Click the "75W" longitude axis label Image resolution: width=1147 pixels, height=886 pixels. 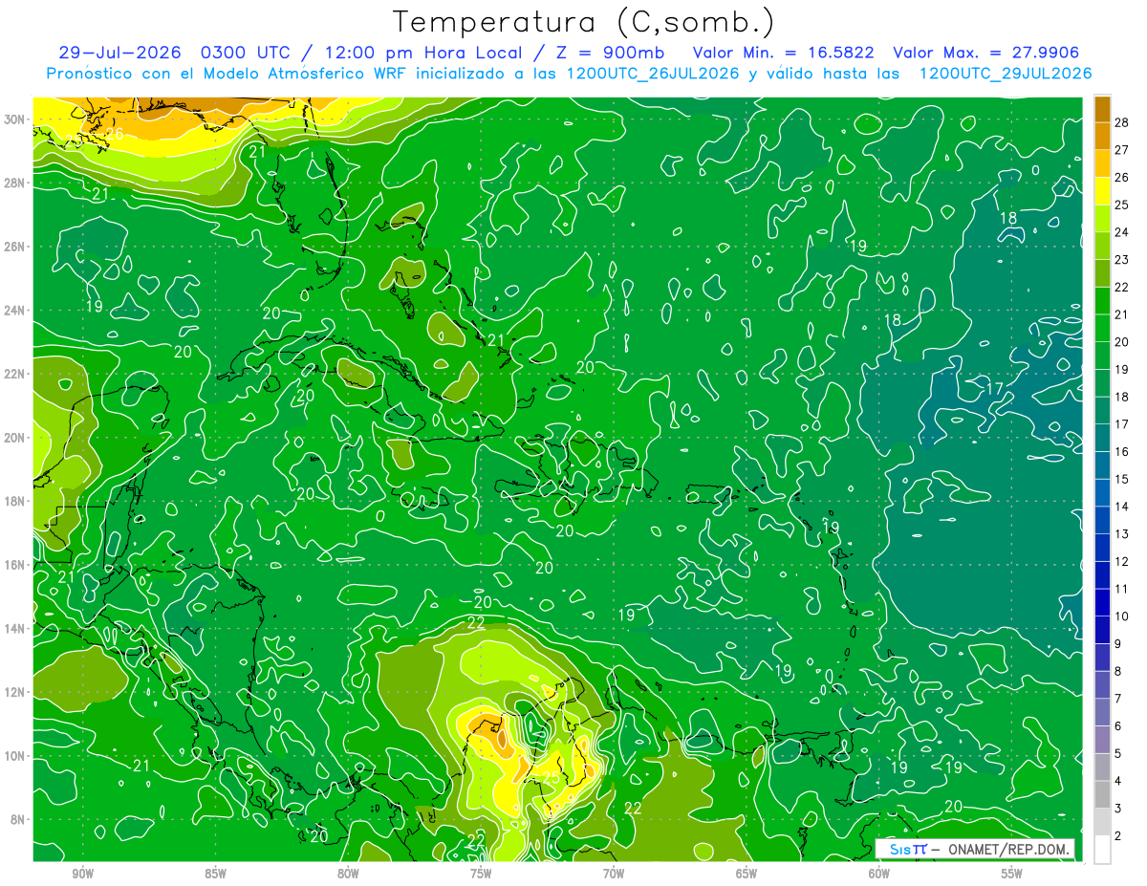481,874
